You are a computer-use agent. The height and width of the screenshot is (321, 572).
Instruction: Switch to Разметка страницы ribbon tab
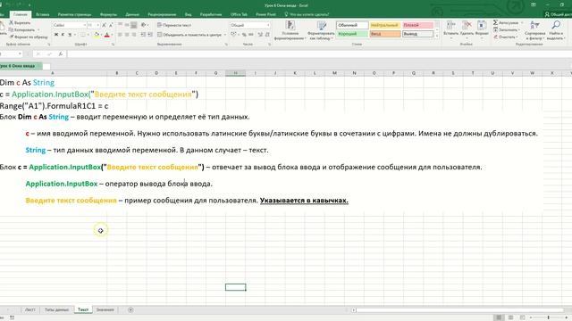pos(74,14)
